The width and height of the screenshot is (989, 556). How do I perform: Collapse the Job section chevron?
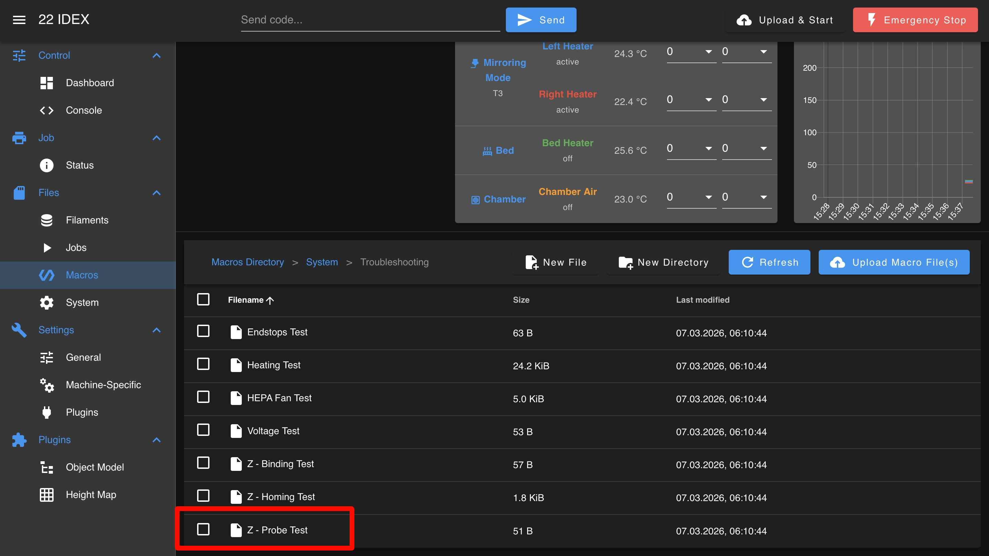pos(156,138)
